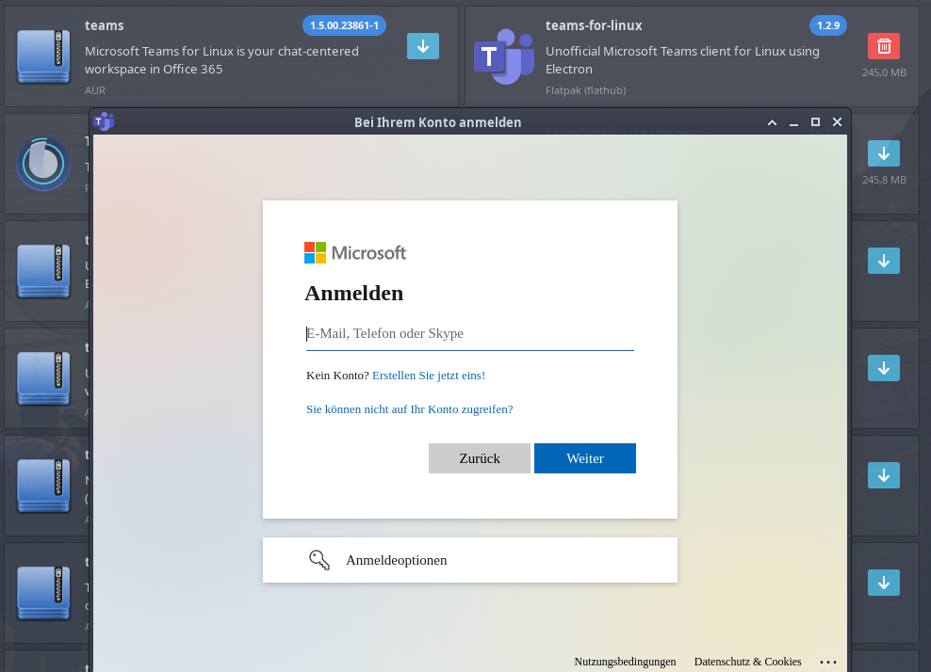Image resolution: width=931 pixels, height=672 pixels.
Task: Click the 'Flatpak (flathub)' source label
Action: point(585,90)
